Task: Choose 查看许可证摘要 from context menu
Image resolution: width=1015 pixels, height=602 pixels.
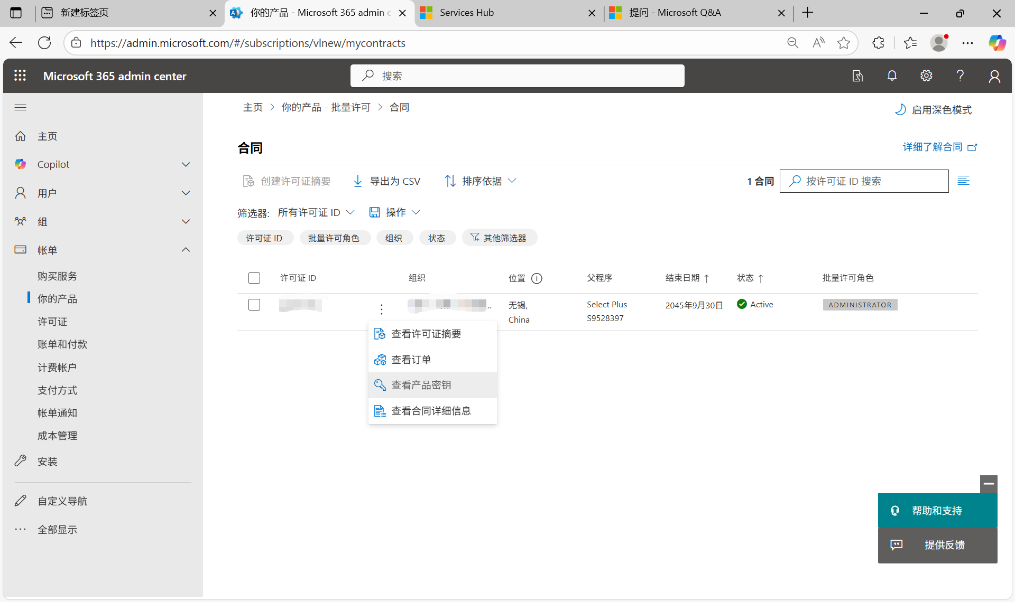Action: pyautogui.click(x=432, y=334)
